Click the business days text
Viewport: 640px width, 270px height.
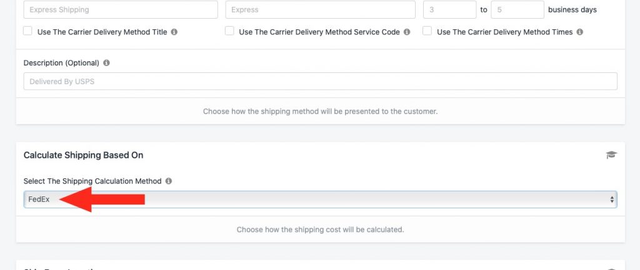pyautogui.click(x=572, y=10)
